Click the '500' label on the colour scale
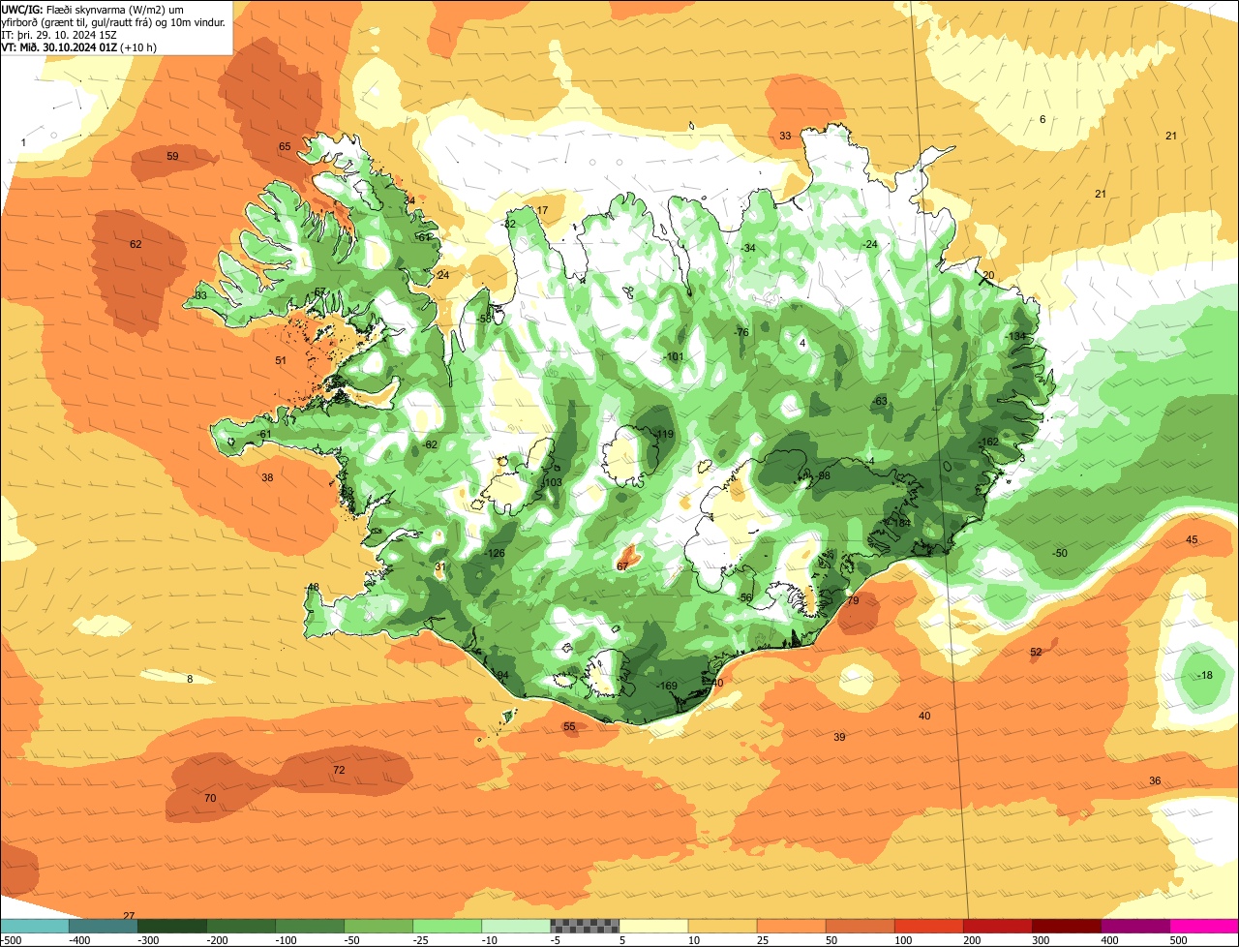 [1177, 939]
